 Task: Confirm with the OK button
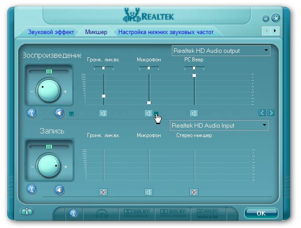coord(261,213)
